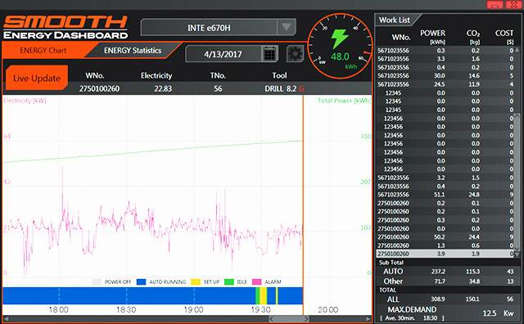Click work list scrollbar down arrow
The width and height of the screenshot is (524, 324).
click(x=517, y=254)
